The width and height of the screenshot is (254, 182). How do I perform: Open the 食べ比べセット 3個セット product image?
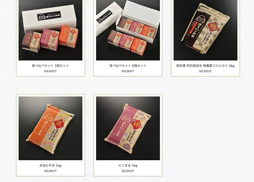50,30
